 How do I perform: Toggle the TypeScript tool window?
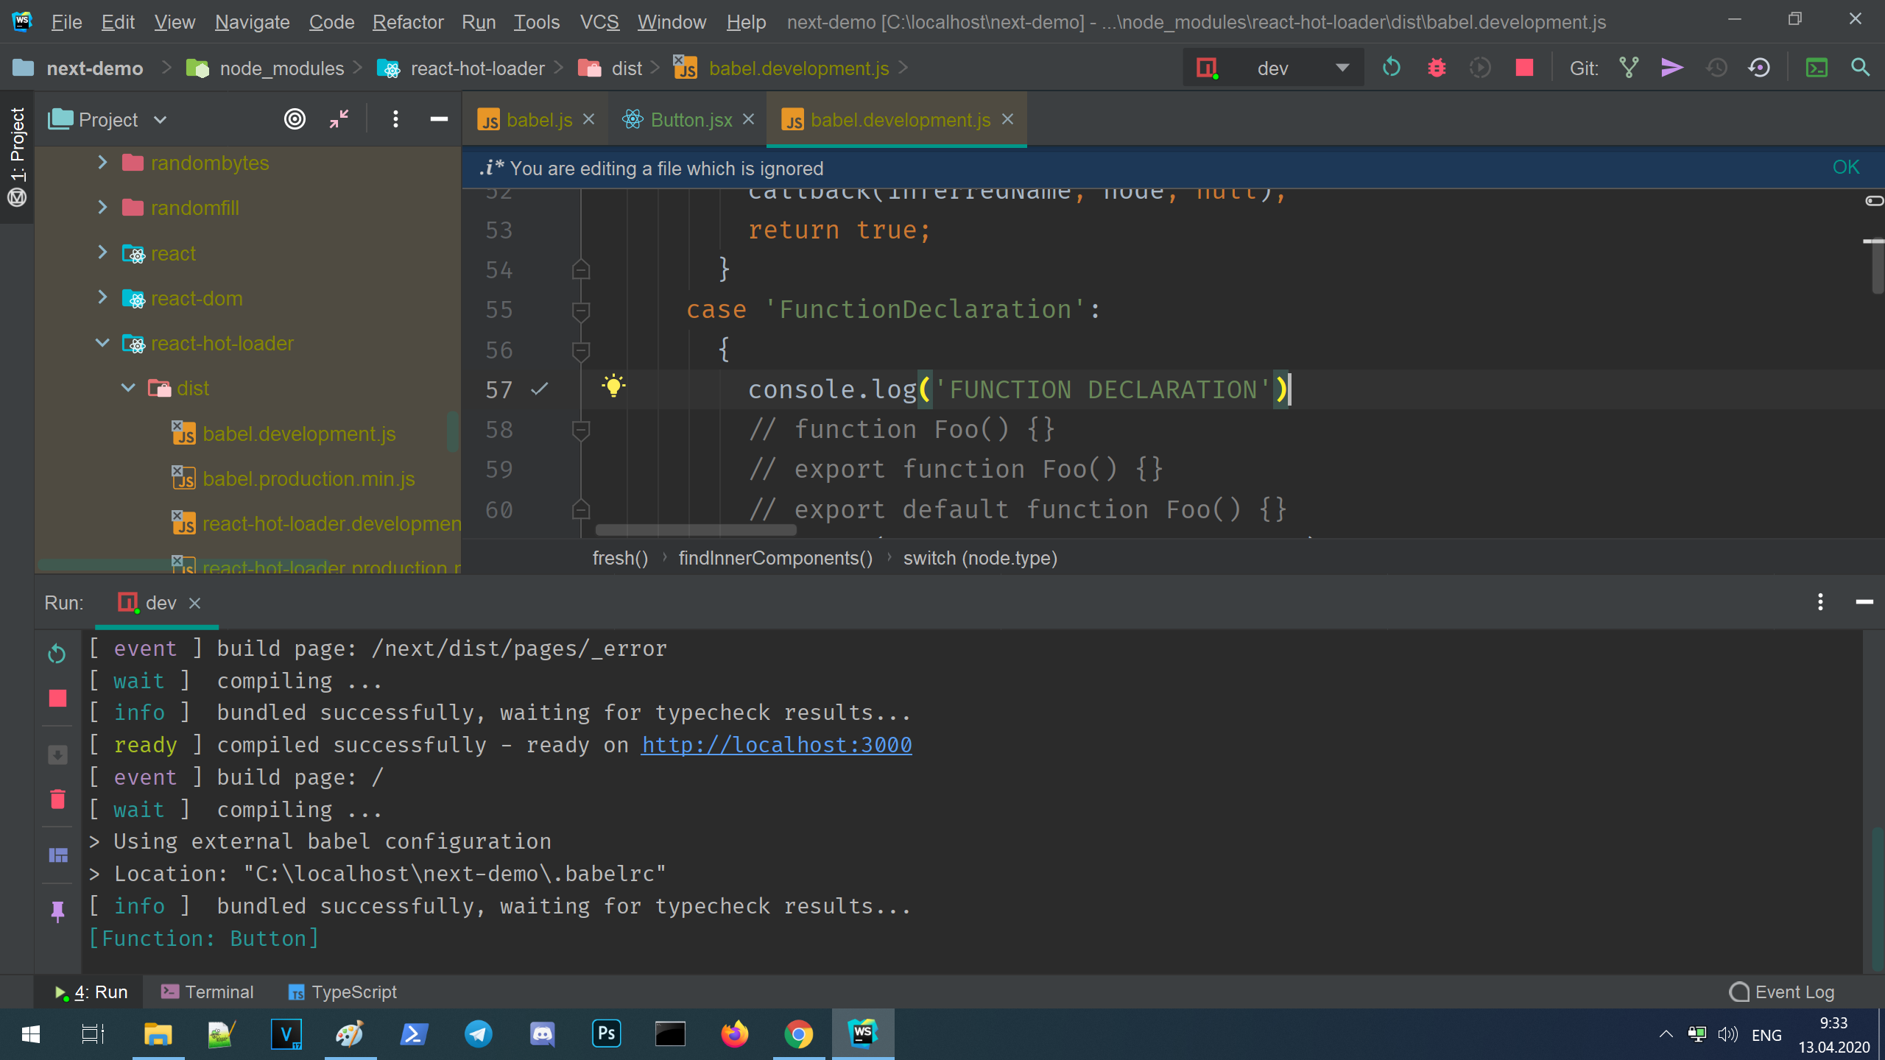click(x=342, y=992)
